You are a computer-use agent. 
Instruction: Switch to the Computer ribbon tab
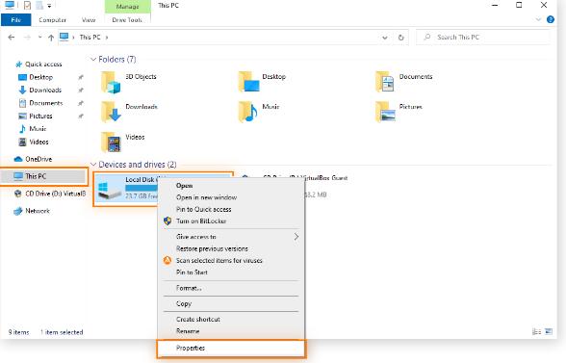point(52,20)
